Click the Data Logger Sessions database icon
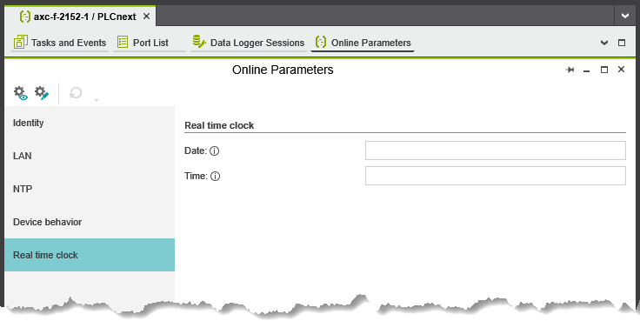The image size is (640, 321). 199,42
